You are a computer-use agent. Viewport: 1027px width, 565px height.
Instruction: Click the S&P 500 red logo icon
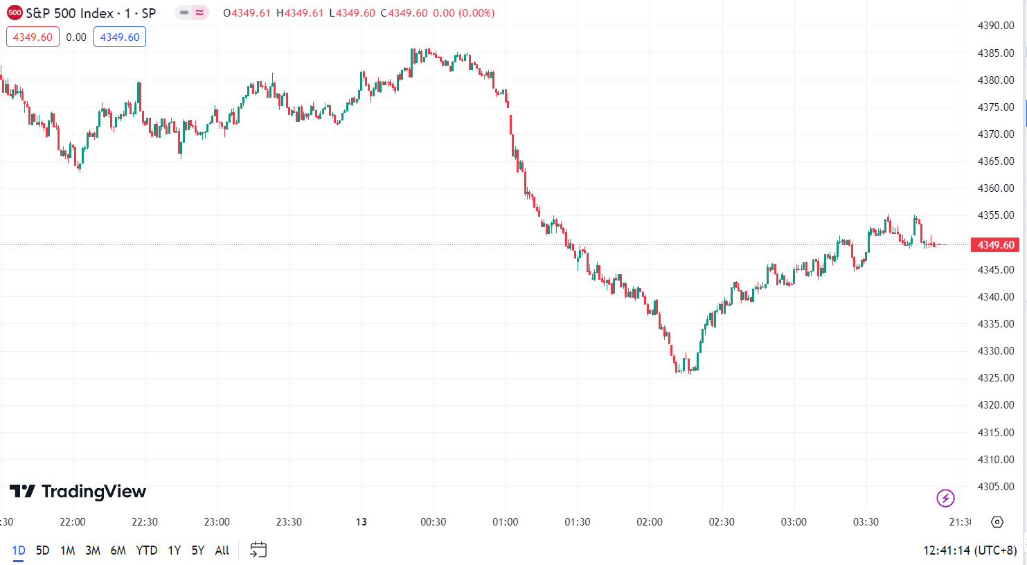(15, 12)
